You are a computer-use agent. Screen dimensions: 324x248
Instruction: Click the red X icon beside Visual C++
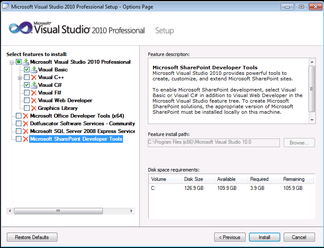point(34,77)
